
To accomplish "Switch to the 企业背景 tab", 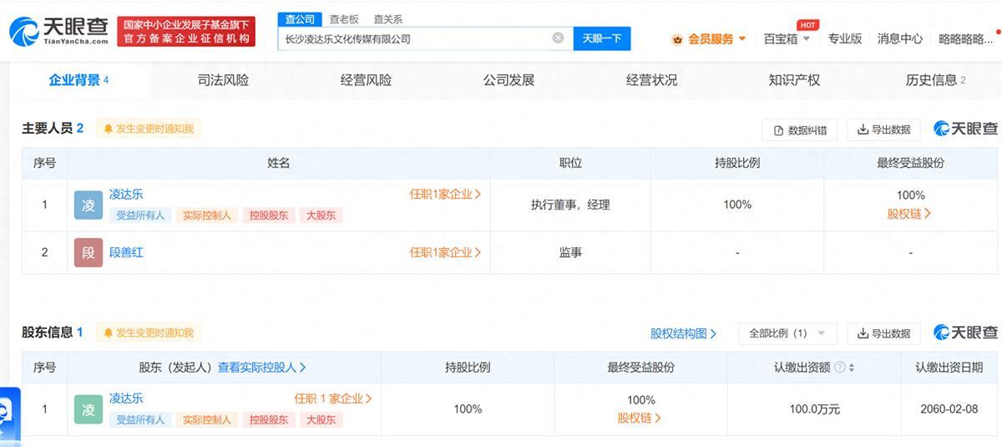I will click(x=78, y=80).
